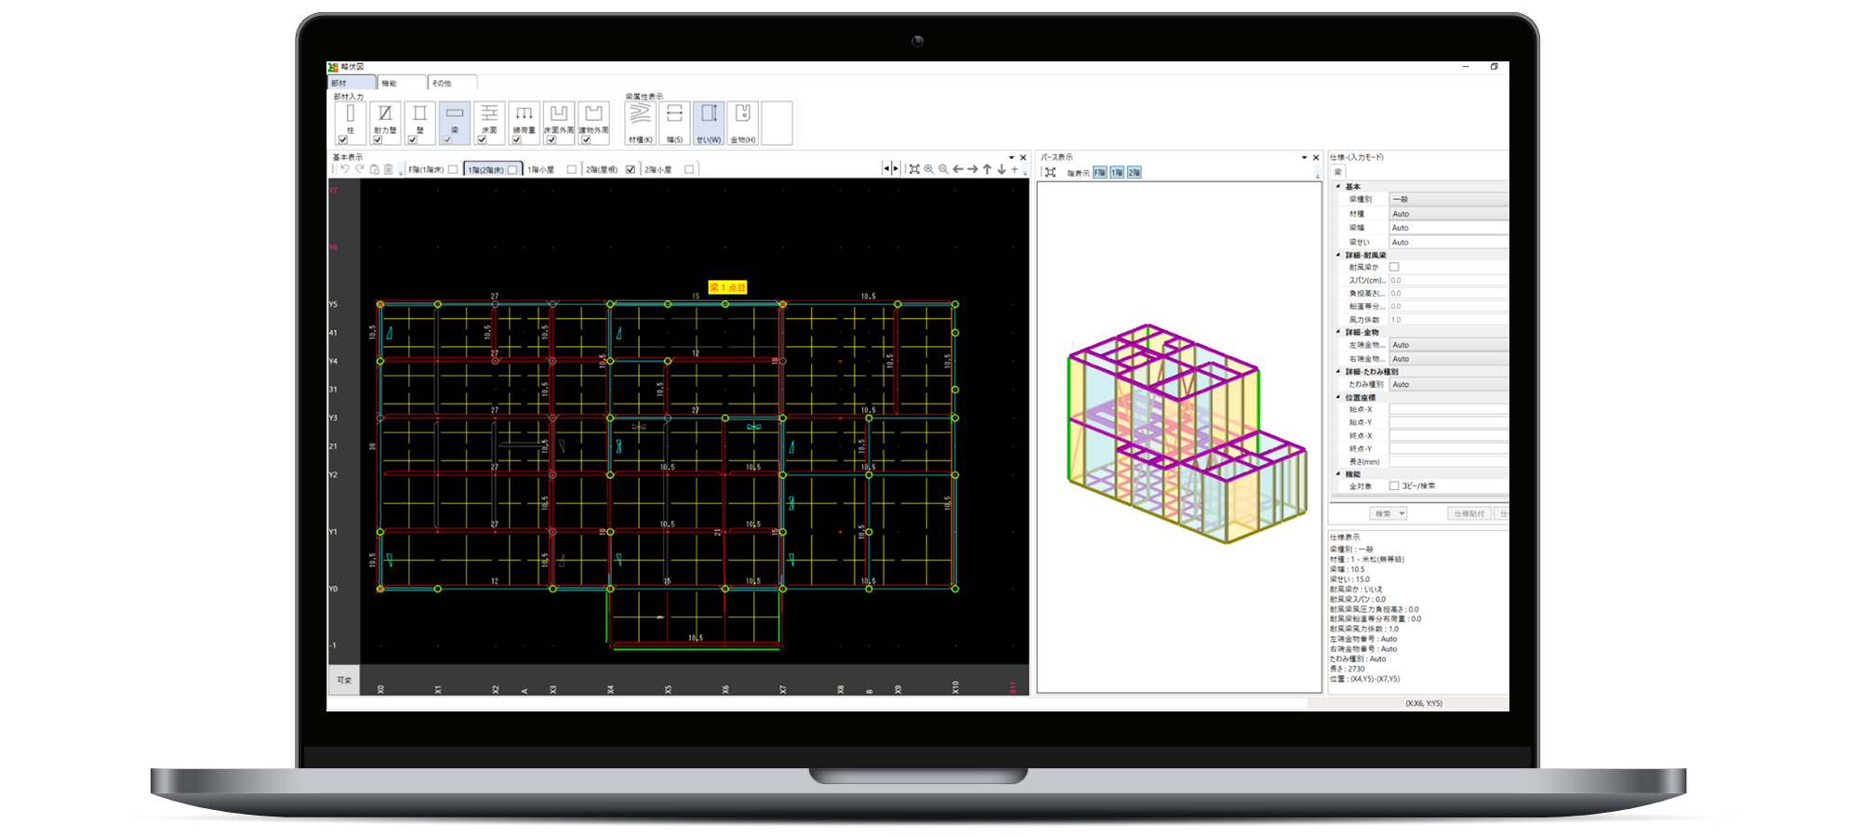Open the 検索 dropdown button
Screen dimensions: 1860x837
point(1388,513)
